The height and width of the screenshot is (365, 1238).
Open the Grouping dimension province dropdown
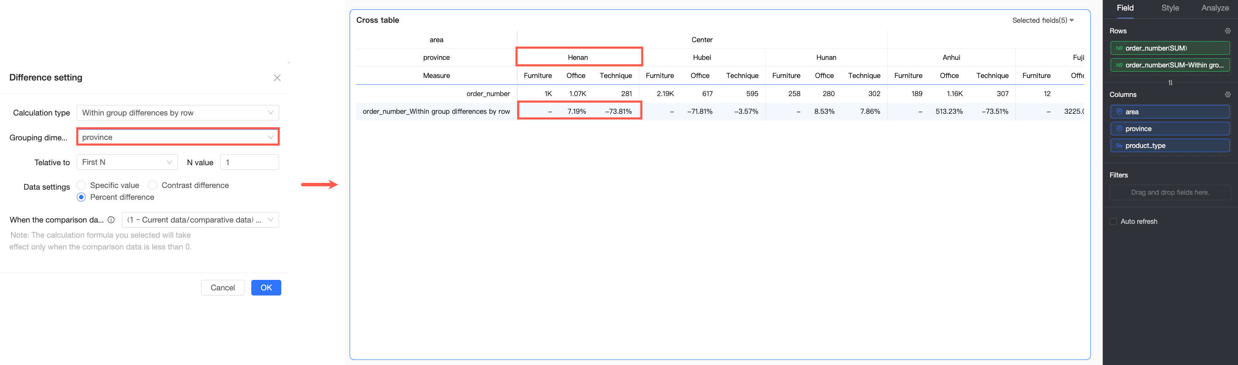(x=178, y=137)
